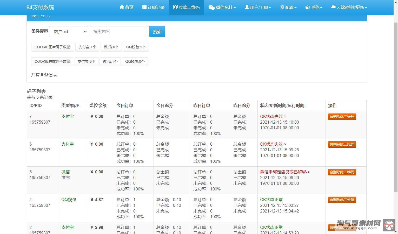The width and height of the screenshot is (398, 234).
Task: Delete QR code with ID 6
Action: (342, 144)
